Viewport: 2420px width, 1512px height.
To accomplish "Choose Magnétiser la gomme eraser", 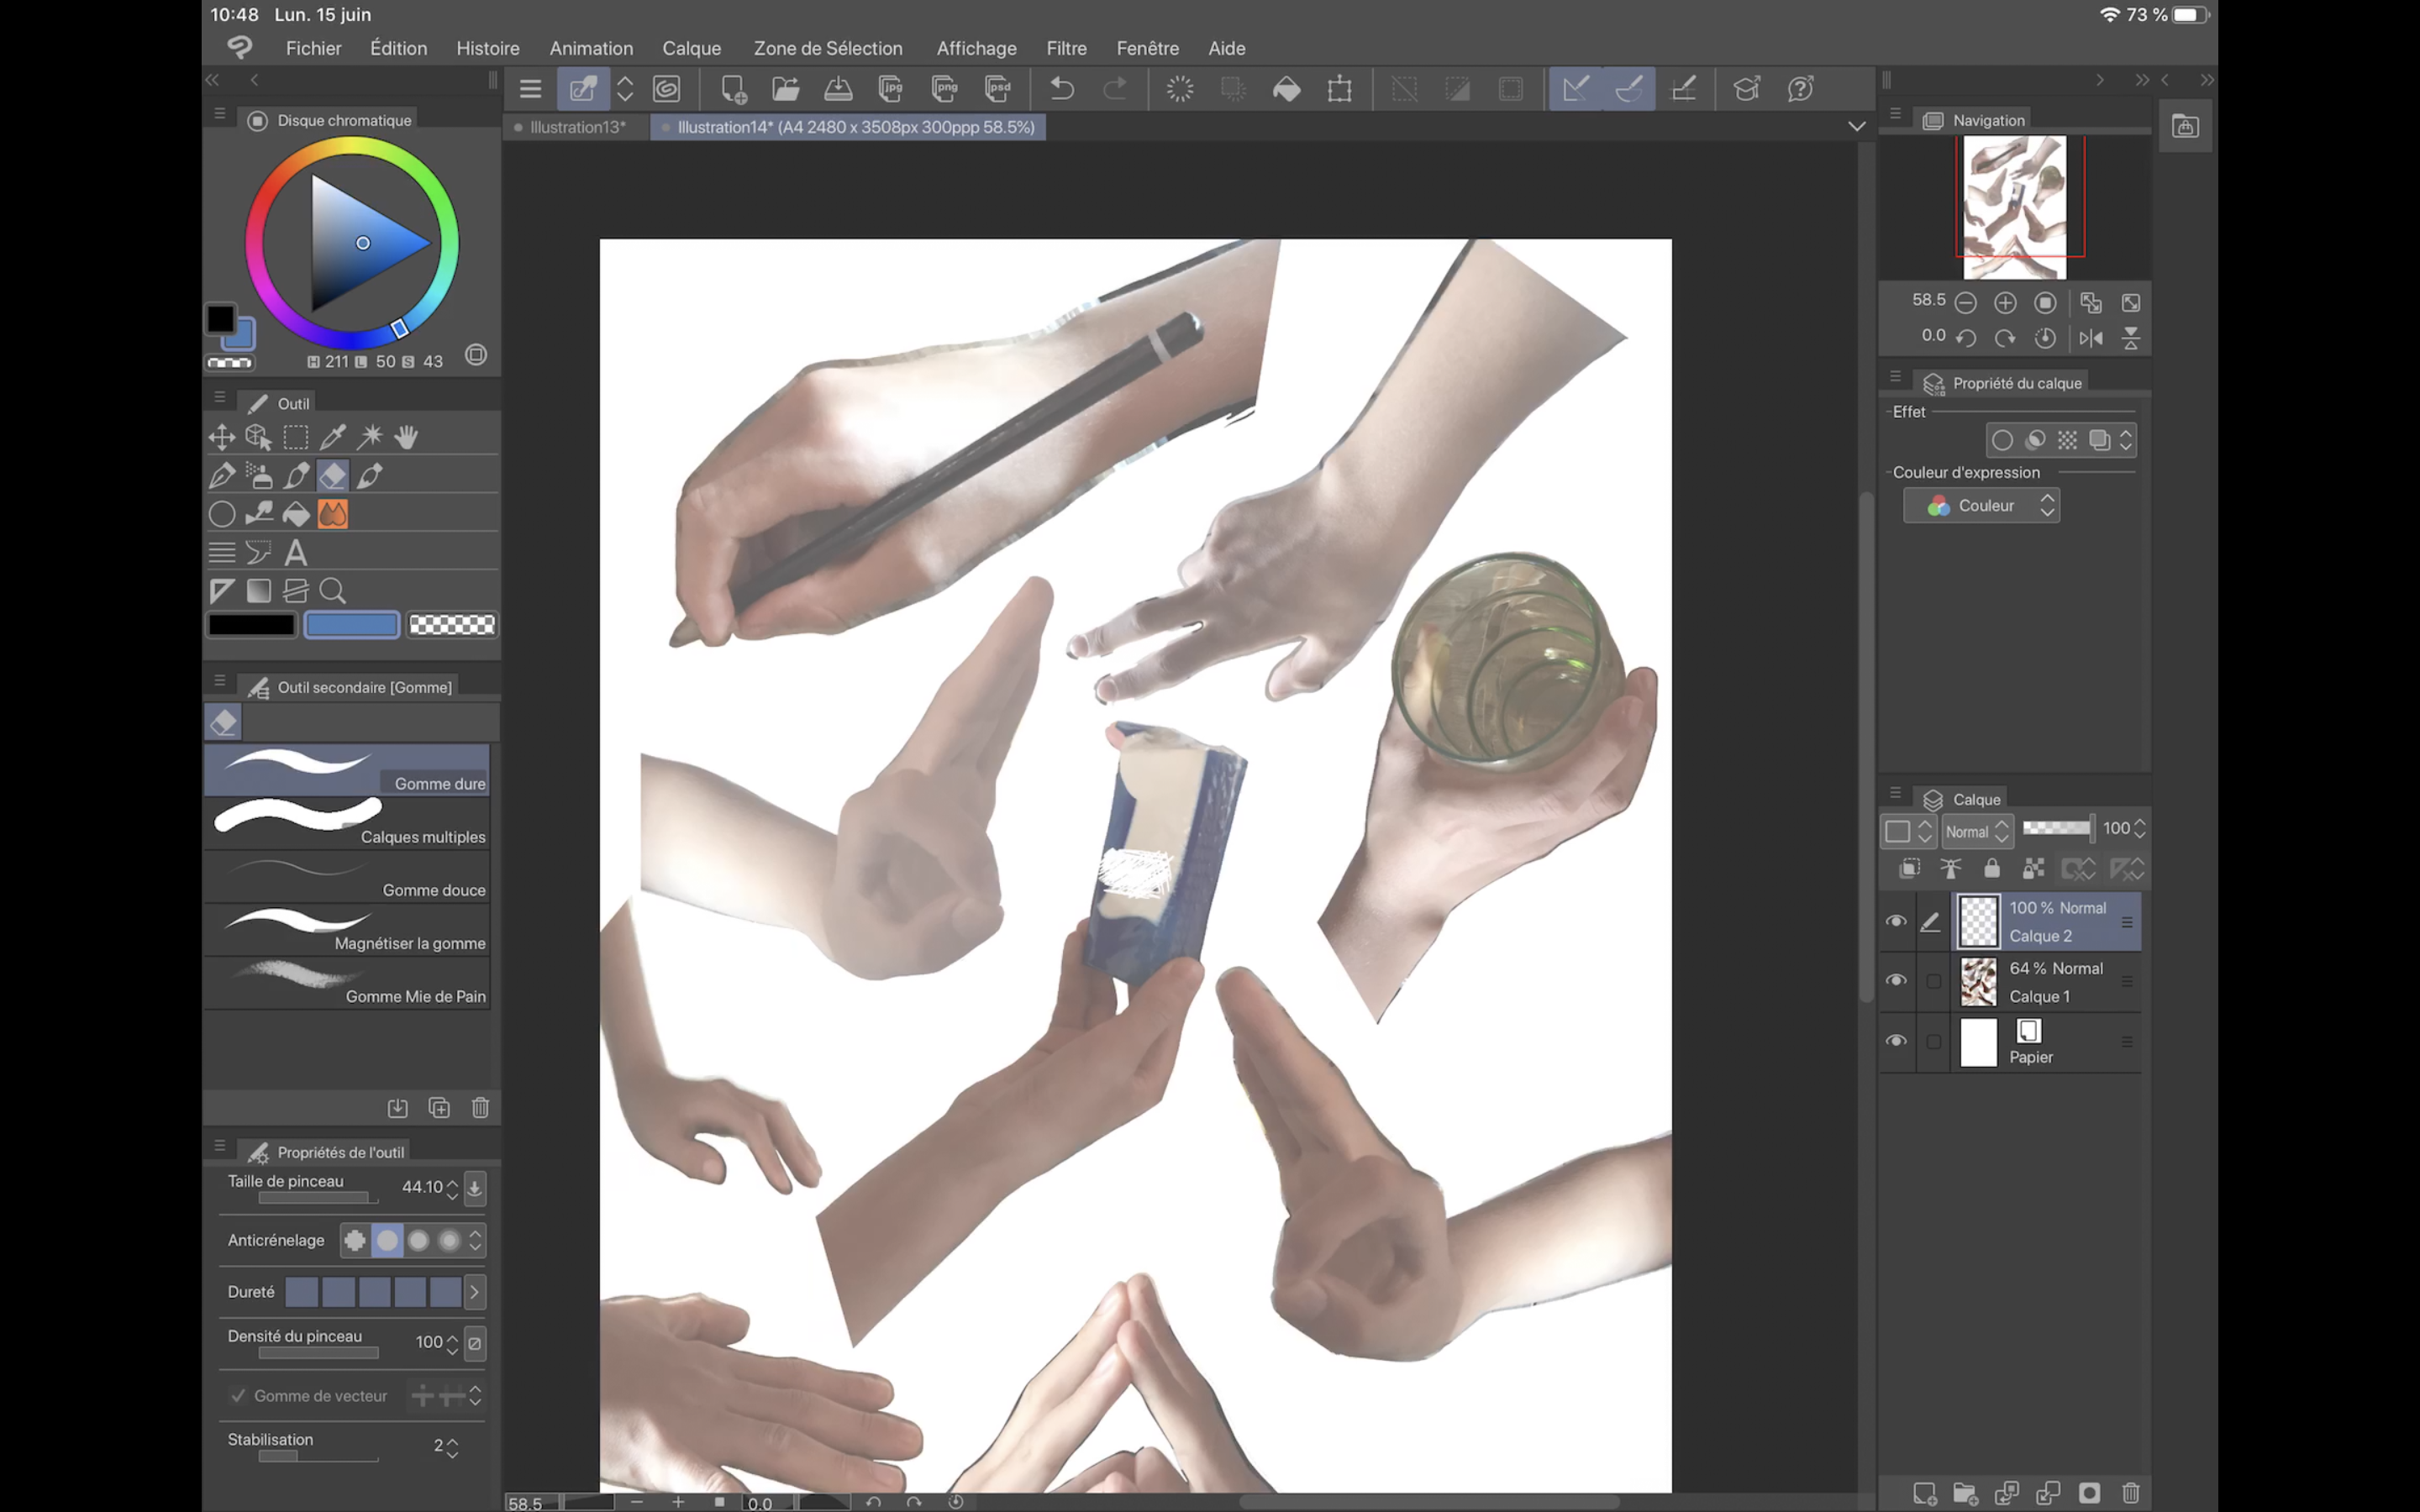I will click(x=347, y=930).
